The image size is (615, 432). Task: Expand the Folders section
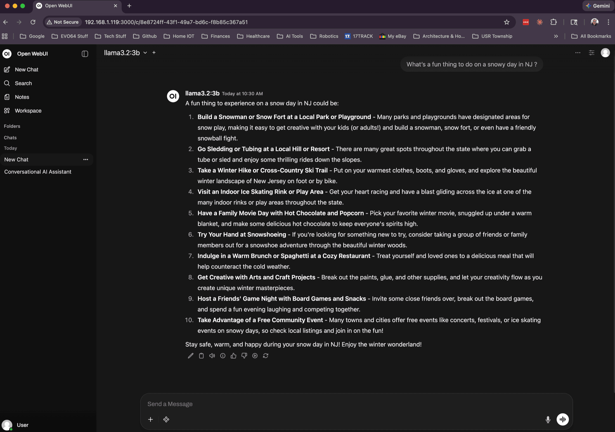pyautogui.click(x=12, y=126)
